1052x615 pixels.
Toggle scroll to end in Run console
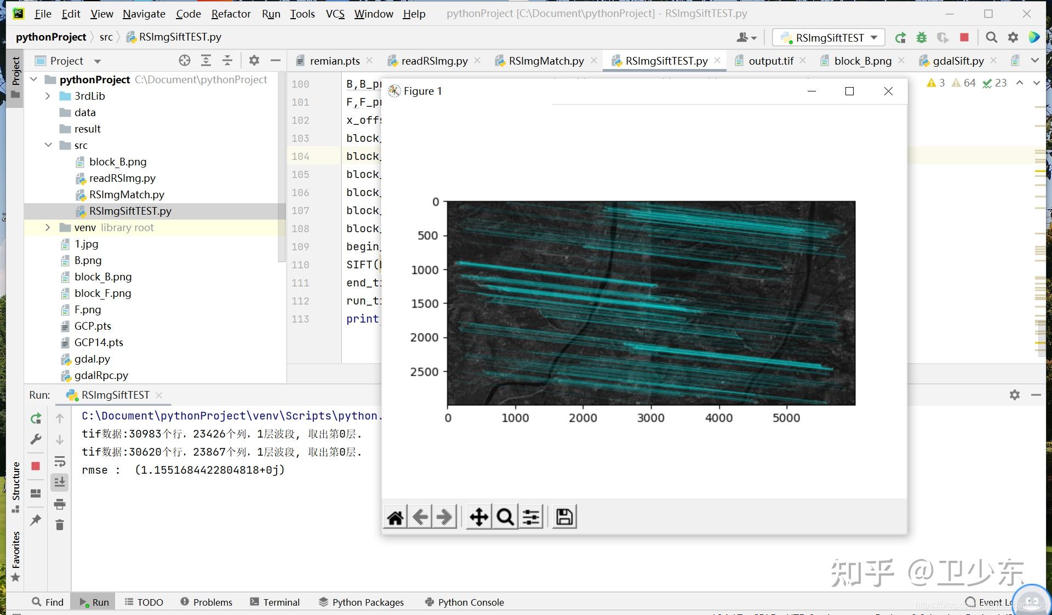(60, 482)
